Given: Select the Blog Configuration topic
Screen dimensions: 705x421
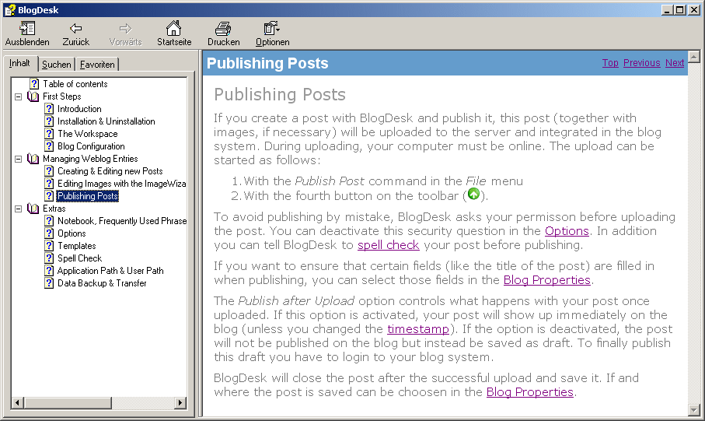Looking at the screenshot, I should tap(91, 146).
